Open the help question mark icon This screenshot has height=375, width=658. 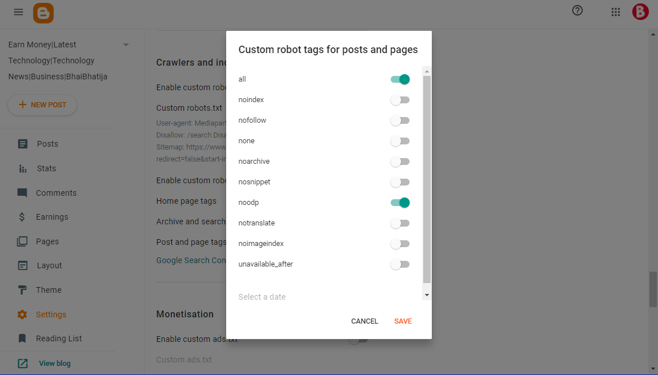pyautogui.click(x=577, y=10)
